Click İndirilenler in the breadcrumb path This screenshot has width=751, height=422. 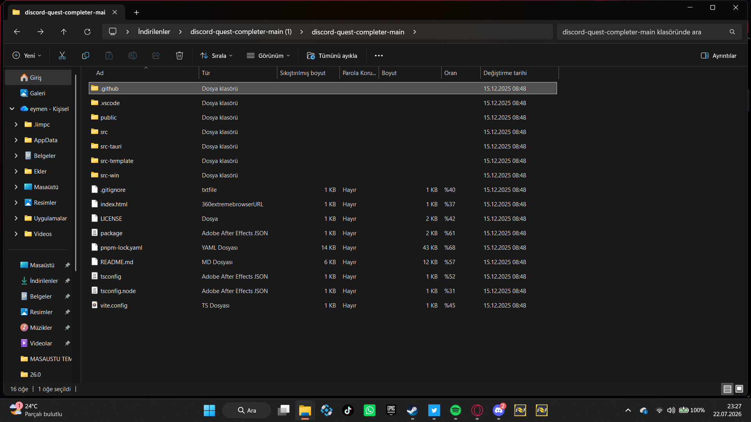point(154,32)
